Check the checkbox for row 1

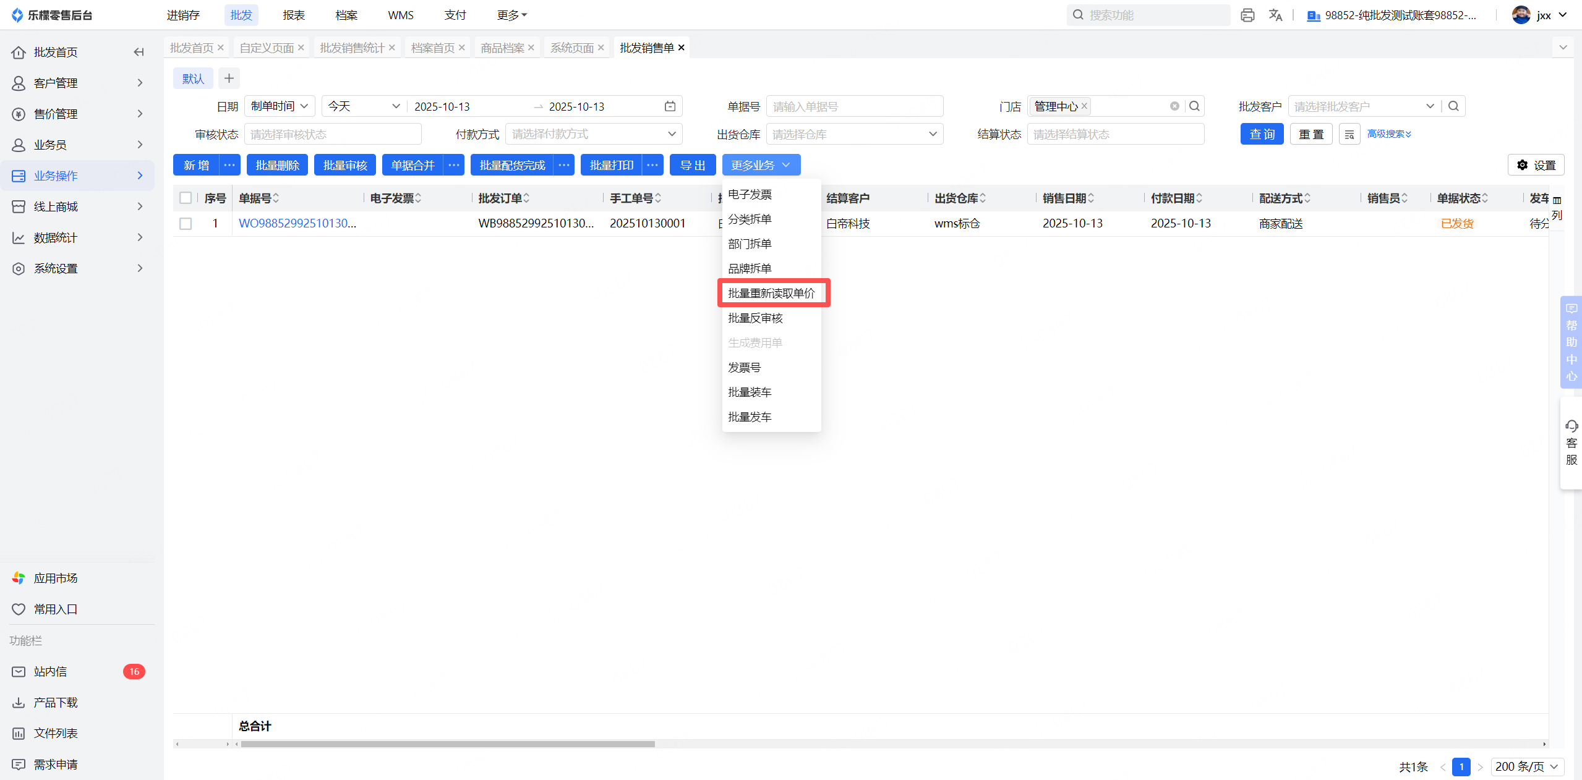tap(186, 223)
